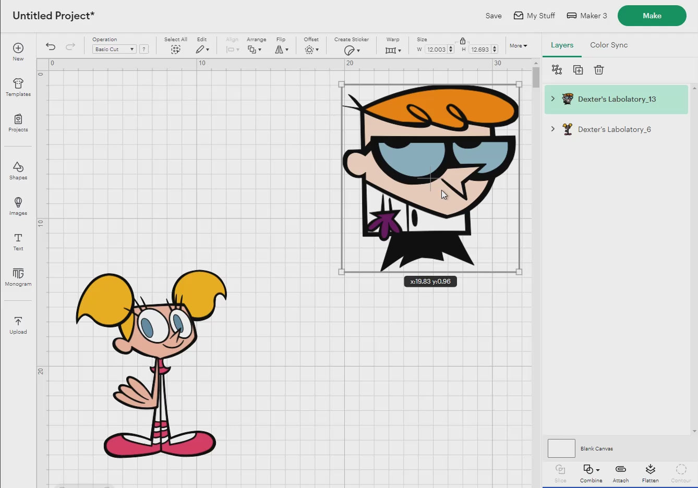Click the Flatten tool
The image size is (698, 488).
(x=651, y=473)
